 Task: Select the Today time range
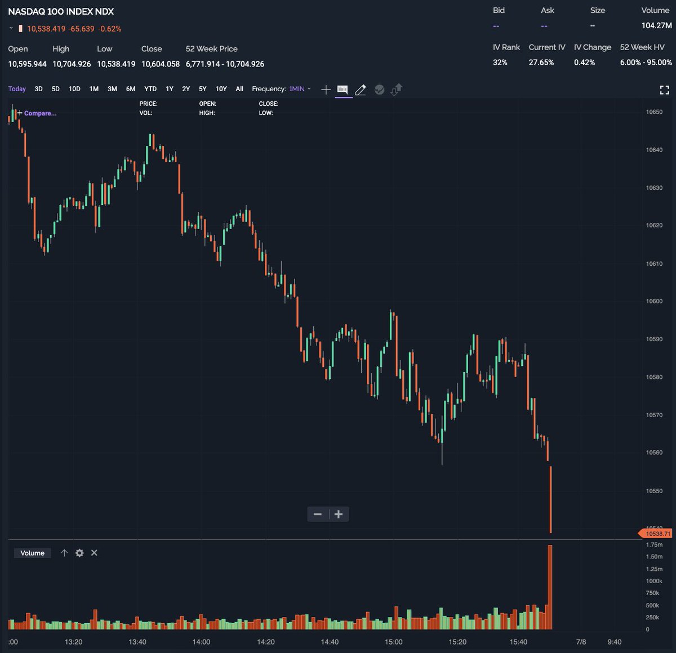(x=17, y=89)
